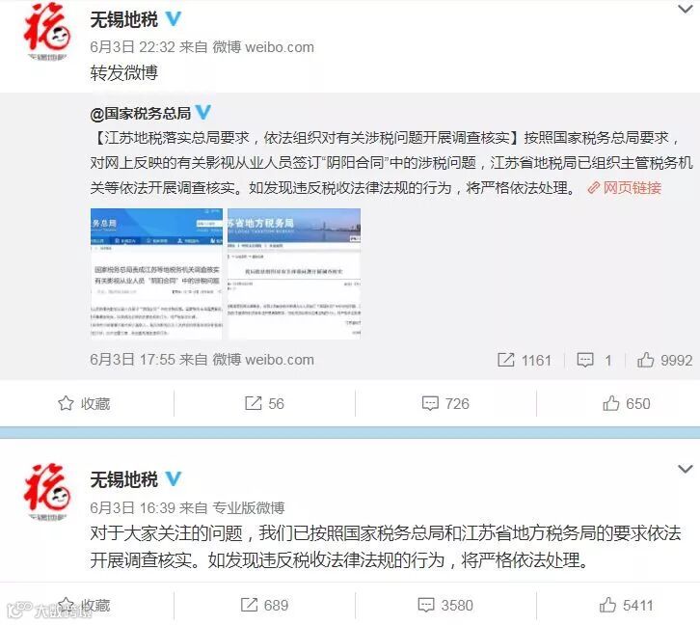Click 无锡地税 avatar on the first post

(47, 31)
